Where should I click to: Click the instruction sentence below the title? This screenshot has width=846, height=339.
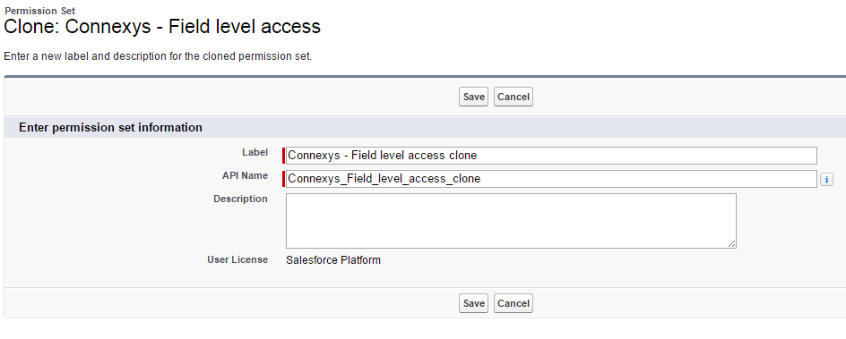coord(158,56)
